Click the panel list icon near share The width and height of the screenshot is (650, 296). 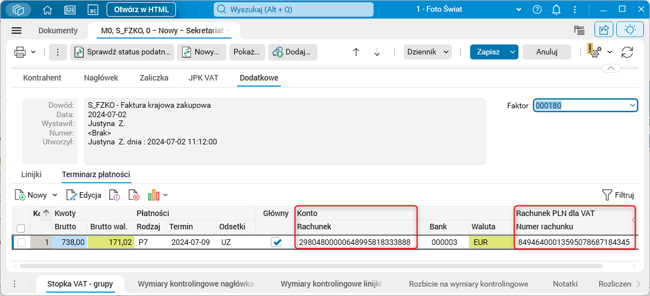(579, 30)
